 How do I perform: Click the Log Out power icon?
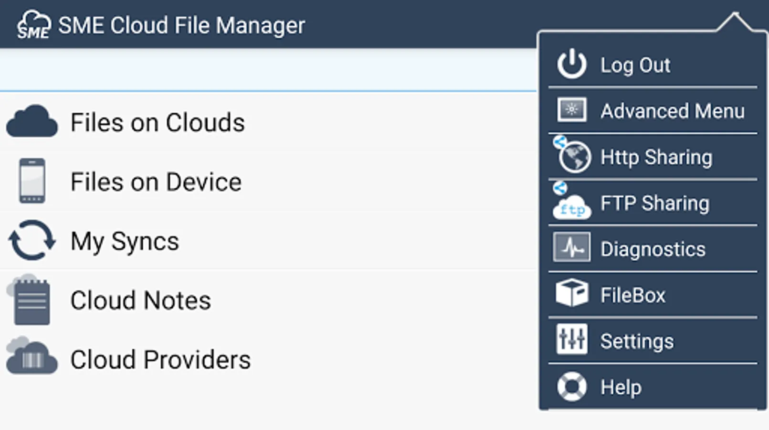(571, 64)
